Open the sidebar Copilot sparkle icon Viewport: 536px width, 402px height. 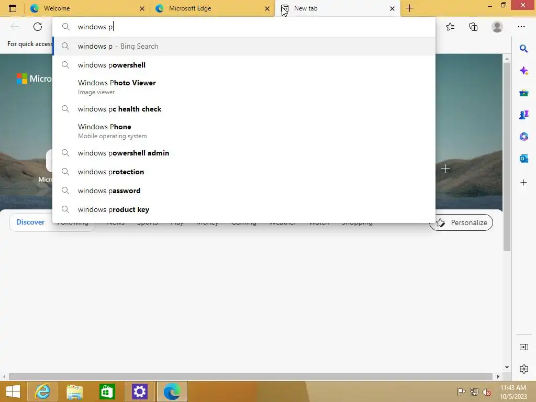pos(523,71)
